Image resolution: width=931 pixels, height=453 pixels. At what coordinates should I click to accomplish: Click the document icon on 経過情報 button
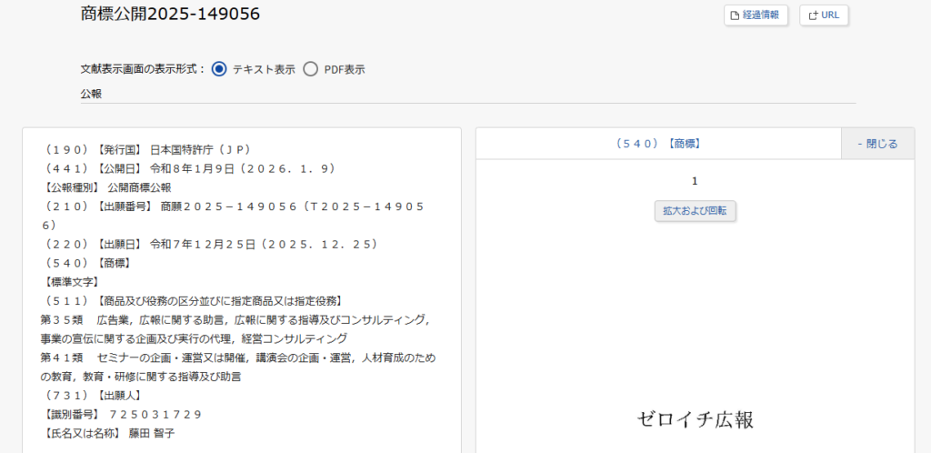[x=736, y=15]
